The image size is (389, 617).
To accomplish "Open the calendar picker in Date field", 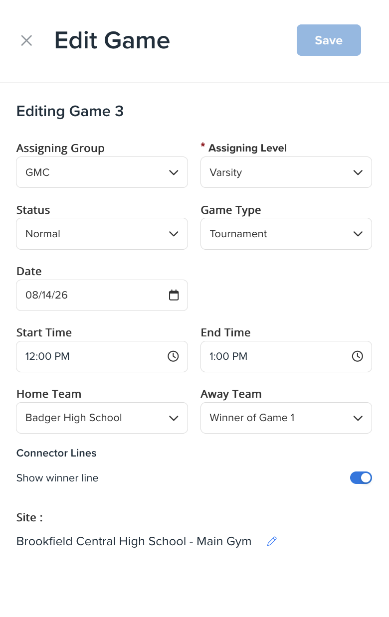I will pos(174,295).
